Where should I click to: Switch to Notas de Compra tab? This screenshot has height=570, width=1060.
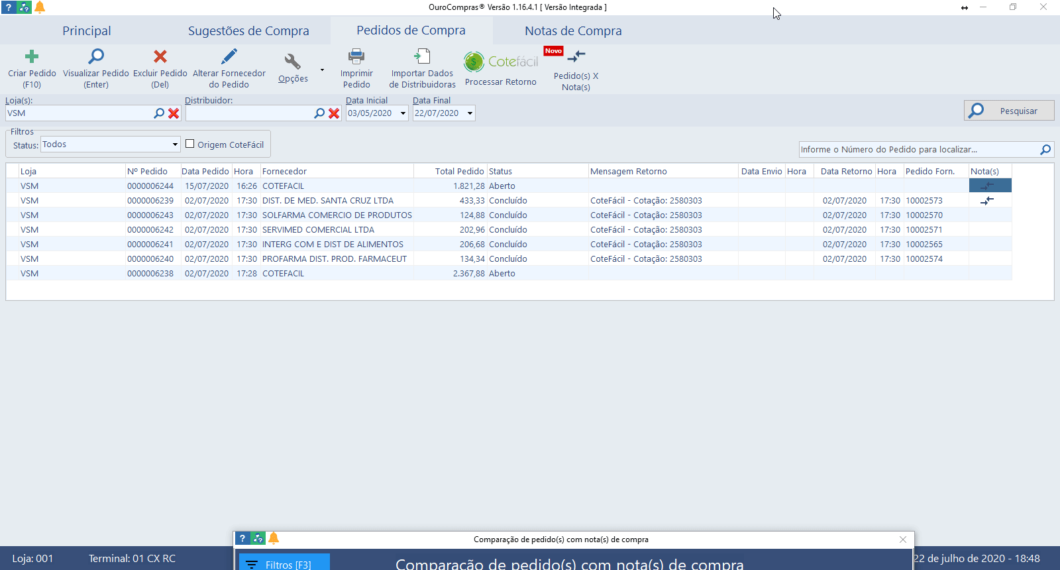573,31
